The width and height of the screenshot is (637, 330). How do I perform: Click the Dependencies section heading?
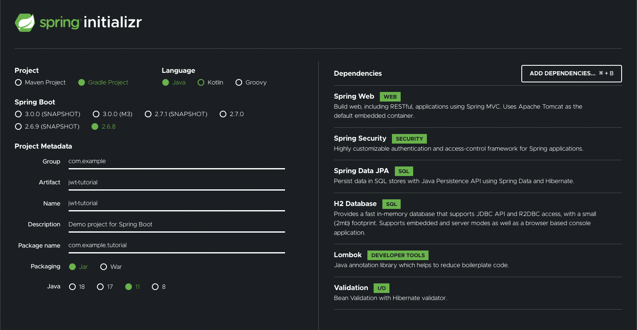(357, 74)
